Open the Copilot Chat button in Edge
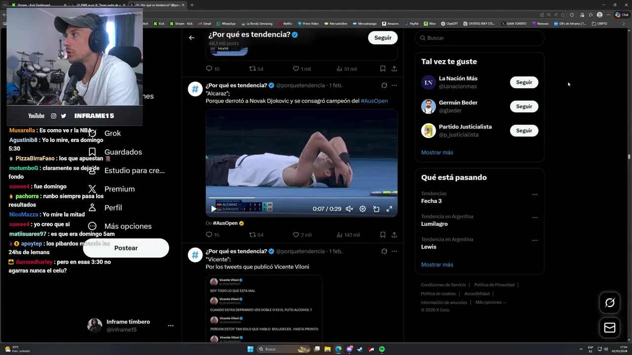Viewport: 632px width, 355px height. [x=621, y=15]
